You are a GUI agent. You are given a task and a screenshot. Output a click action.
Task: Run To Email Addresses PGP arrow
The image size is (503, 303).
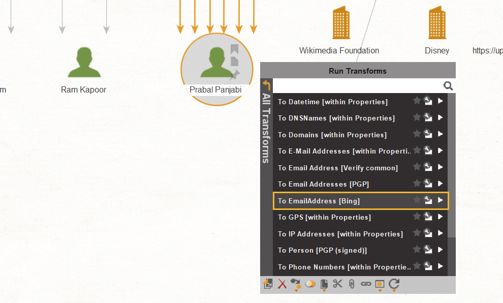point(441,184)
